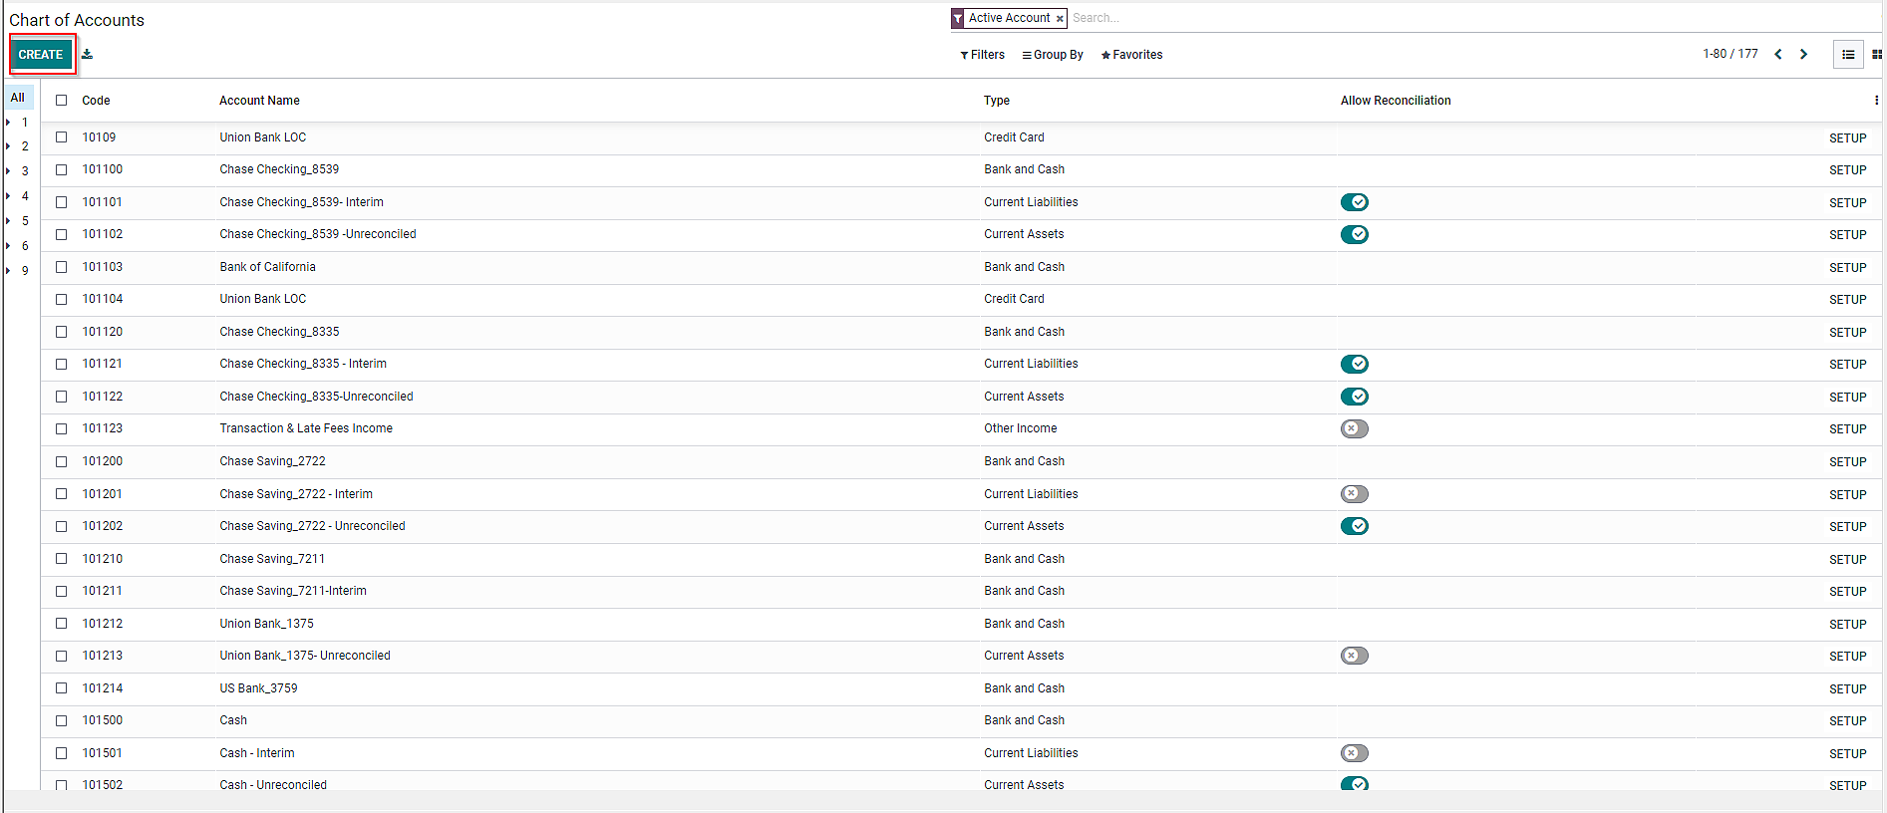Go to next page of records

pos(1803,55)
